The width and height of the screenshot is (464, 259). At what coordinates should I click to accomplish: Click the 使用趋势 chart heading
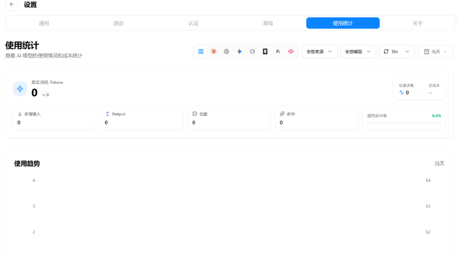tap(27, 164)
